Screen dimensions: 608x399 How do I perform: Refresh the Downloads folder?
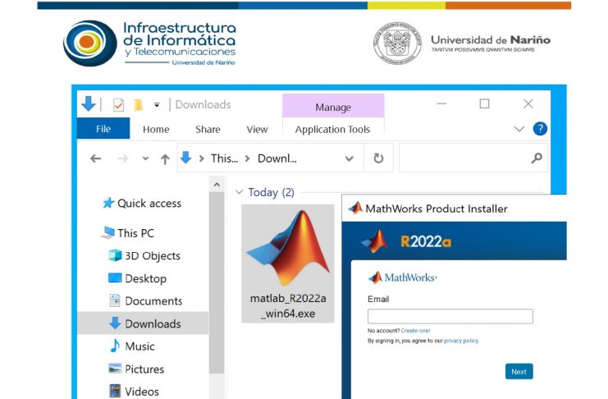pos(378,158)
